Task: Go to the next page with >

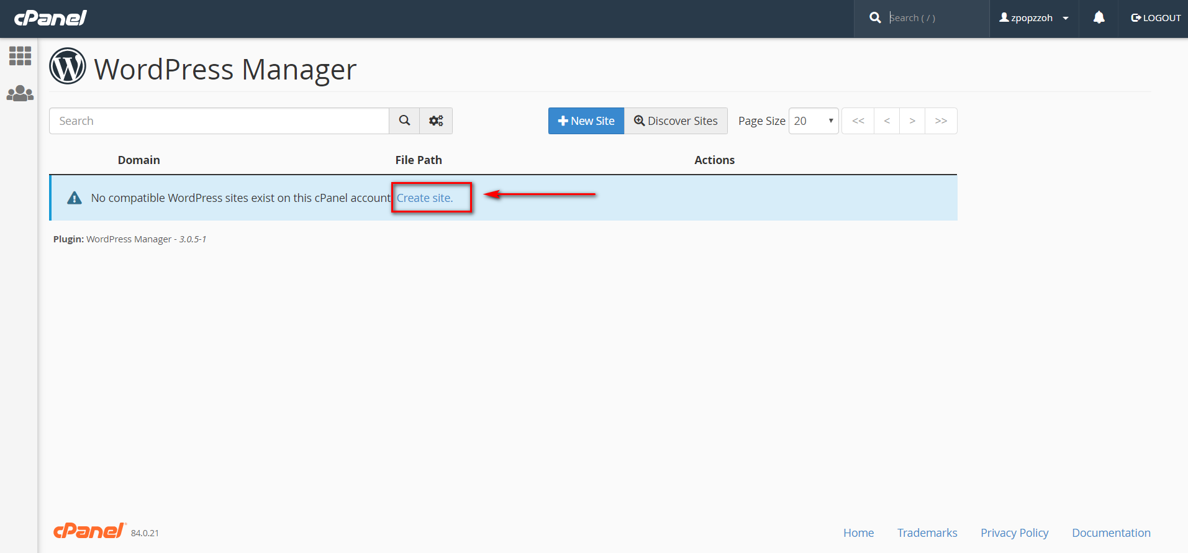Action: (912, 121)
